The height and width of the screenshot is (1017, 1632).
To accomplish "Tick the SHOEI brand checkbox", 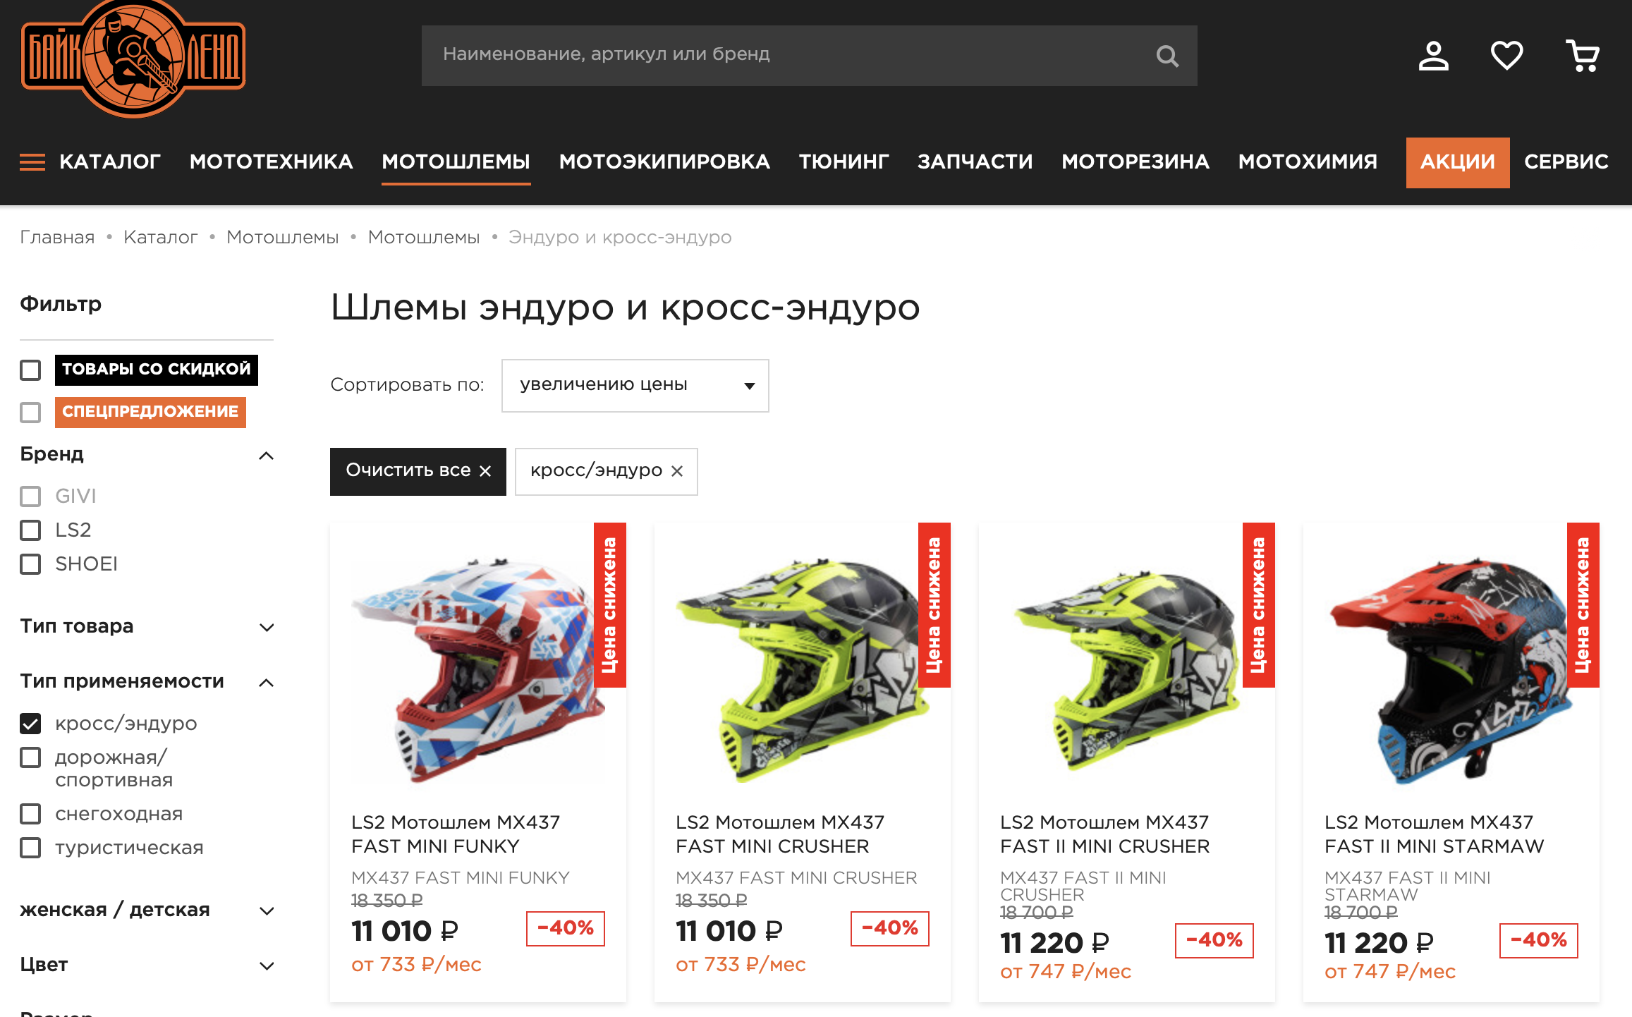I will (x=30, y=564).
